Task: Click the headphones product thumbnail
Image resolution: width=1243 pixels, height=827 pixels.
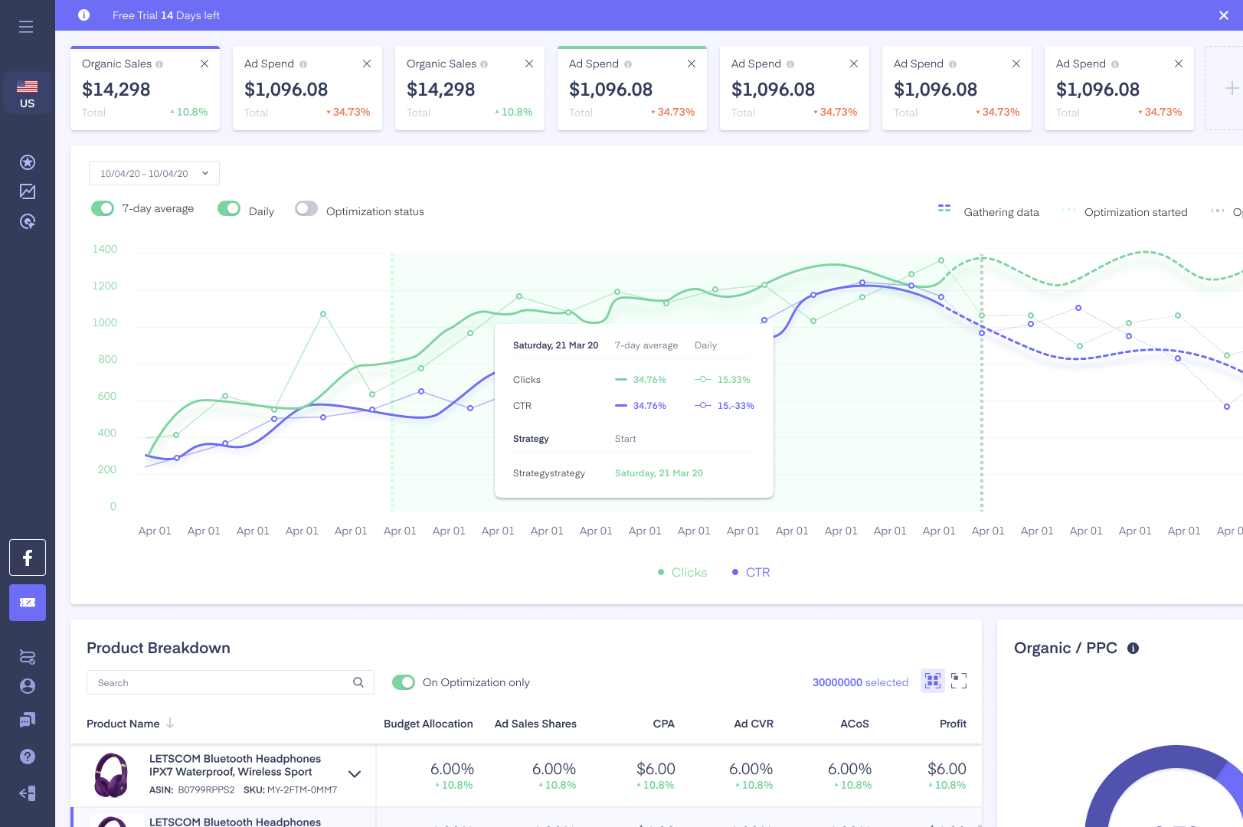Action: pyautogui.click(x=111, y=775)
